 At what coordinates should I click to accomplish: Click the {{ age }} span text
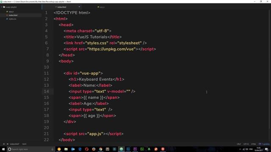[91, 116]
